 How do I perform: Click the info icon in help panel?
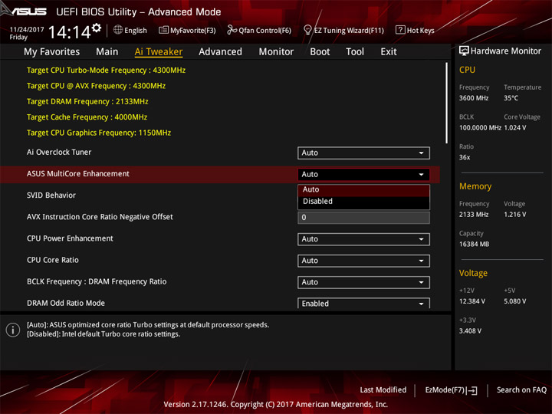coord(13,330)
